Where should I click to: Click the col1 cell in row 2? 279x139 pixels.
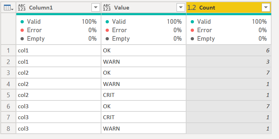pos(58,62)
